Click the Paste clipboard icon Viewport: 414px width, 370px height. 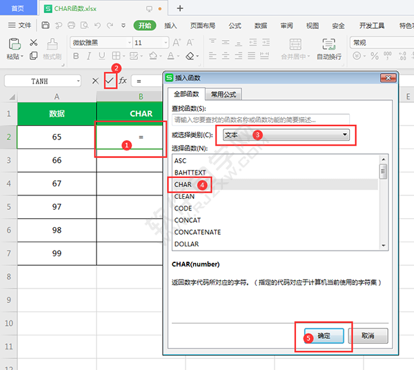pyautogui.click(x=13, y=43)
